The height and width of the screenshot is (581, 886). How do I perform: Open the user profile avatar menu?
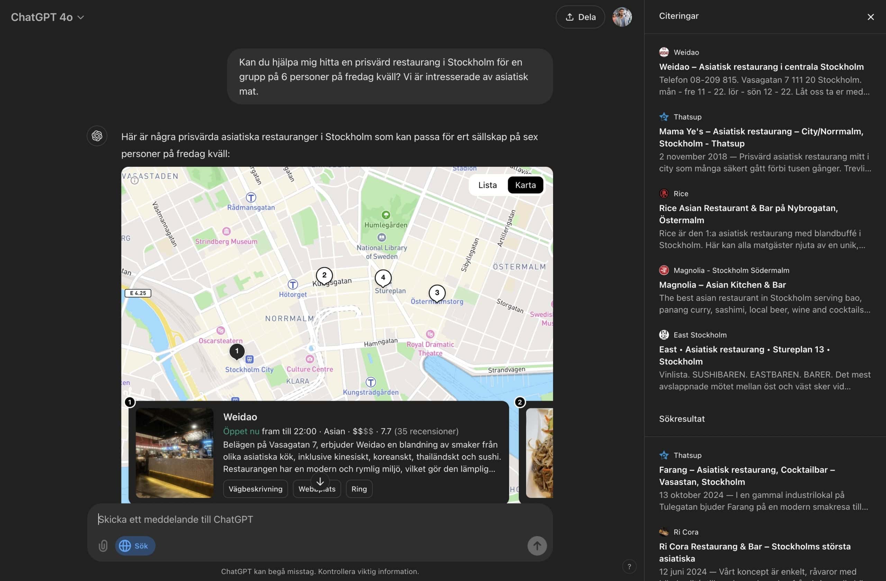[622, 17]
